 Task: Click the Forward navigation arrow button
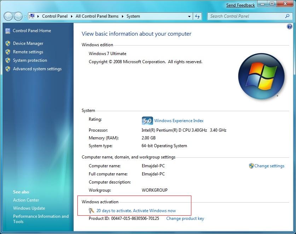[x=18, y=16]
